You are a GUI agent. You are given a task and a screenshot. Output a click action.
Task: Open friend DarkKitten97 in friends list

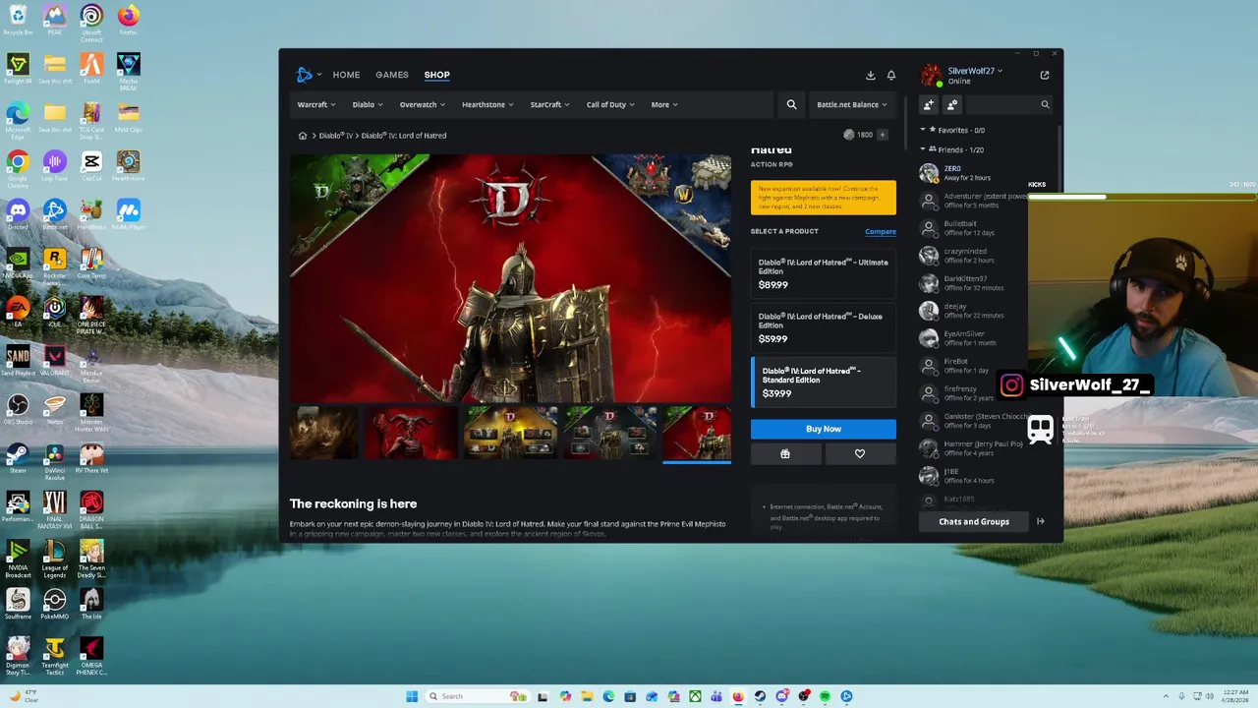[x=973, y=283]
